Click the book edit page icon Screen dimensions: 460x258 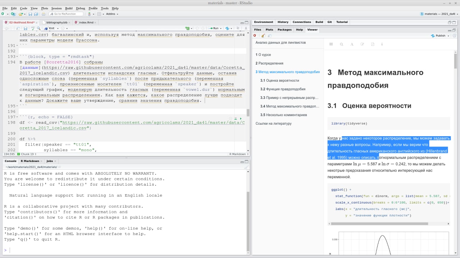(362, 44)
